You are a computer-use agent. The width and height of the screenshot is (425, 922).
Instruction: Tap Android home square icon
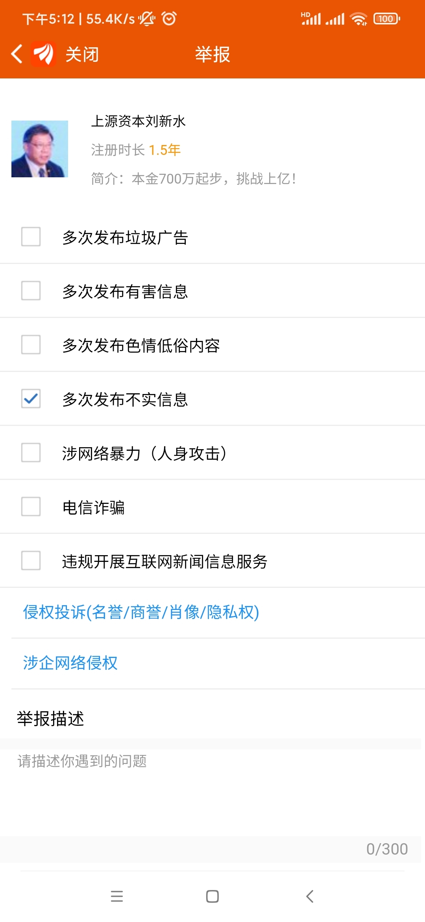pos(213,896)
